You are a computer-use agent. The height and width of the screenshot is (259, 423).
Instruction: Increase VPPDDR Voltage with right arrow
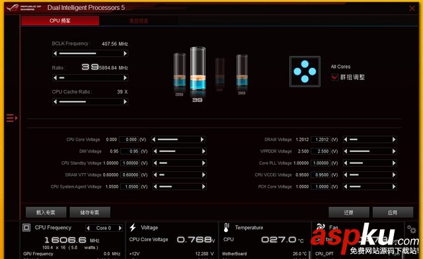[x=394, y=151]
